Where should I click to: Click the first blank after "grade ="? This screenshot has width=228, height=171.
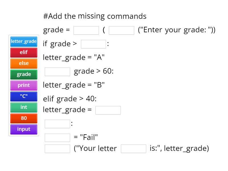[x=86, y=30]
